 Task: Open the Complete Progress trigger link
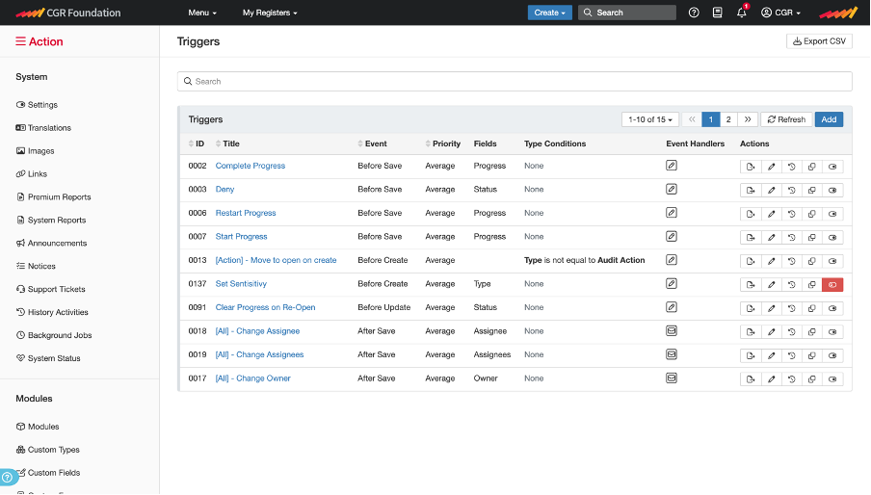click(x=250, y=166)
